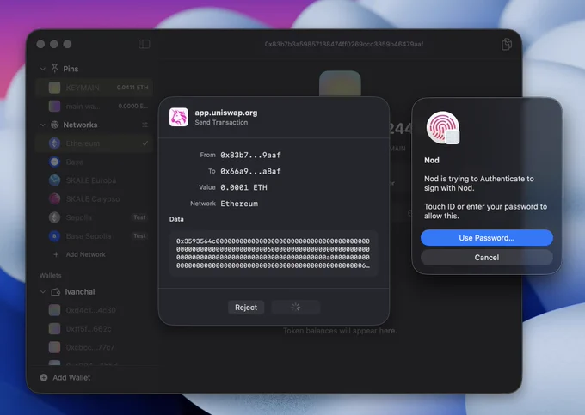This screenshot has height=415, width=585.
Task: Click the Sepolia network logo
Action: [x=54, y=217]
